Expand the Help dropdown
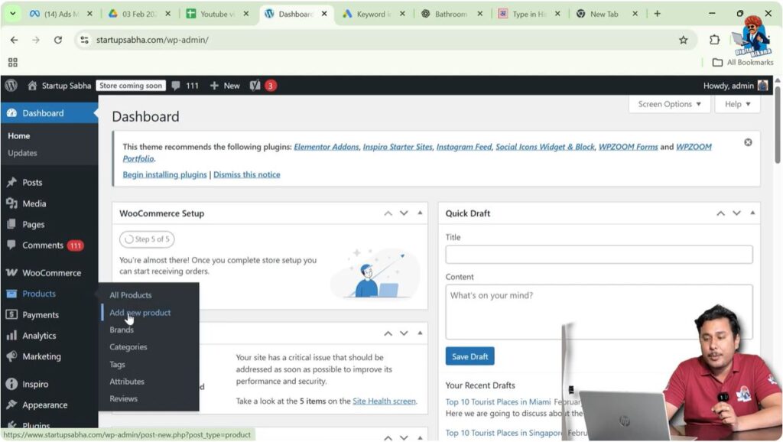Screen dimensions: 783x442 coord(734,104)
